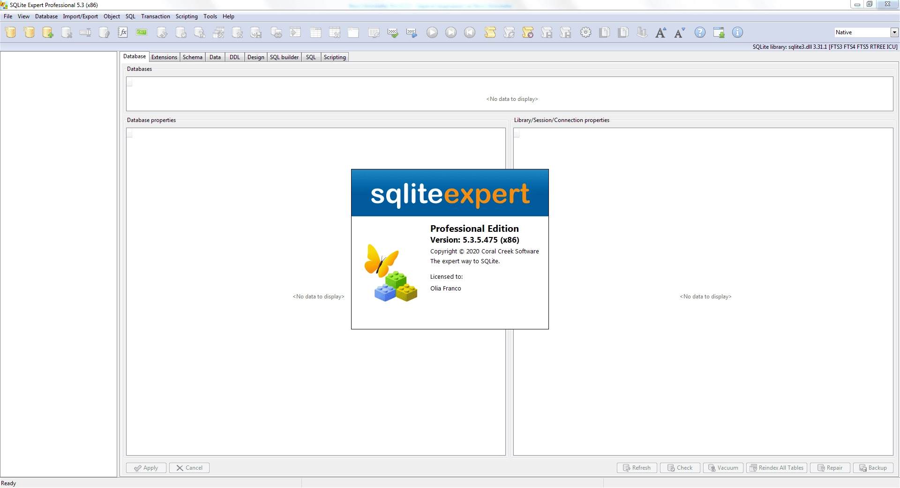Click the Check button at the bottom
Viewport: 900px width, 488px height.
(680, 468)
